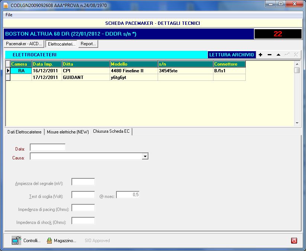Click the up-arrow edit record icon
This screenshot has height=251, width=306.
278,55
